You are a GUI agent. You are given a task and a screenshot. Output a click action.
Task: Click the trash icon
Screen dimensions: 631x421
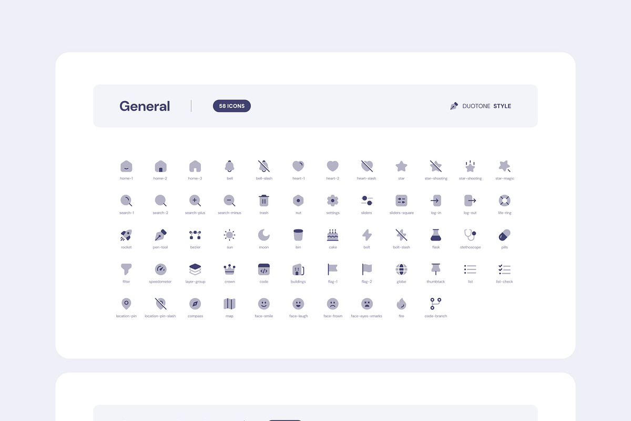click(264, 201)
